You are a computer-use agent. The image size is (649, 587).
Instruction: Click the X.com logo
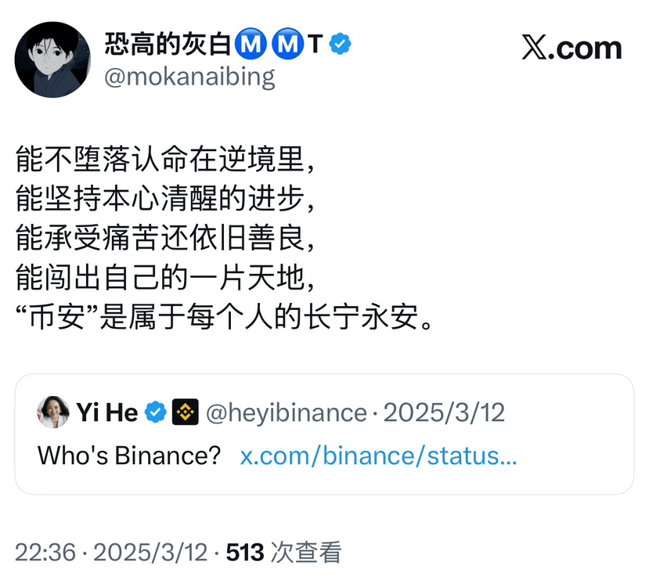tap(571, 48)
